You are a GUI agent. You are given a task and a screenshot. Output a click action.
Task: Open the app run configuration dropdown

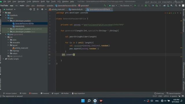tap(113, 5)
